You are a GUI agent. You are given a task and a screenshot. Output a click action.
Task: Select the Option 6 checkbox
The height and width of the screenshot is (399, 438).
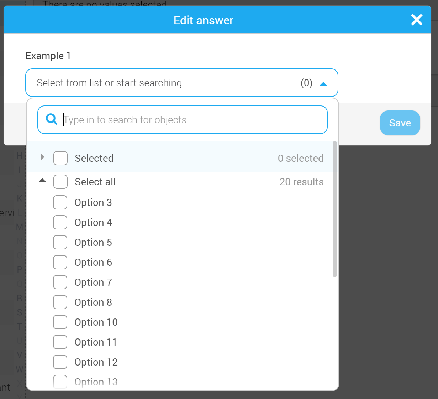pyautogui.click(x=60, y=262)
